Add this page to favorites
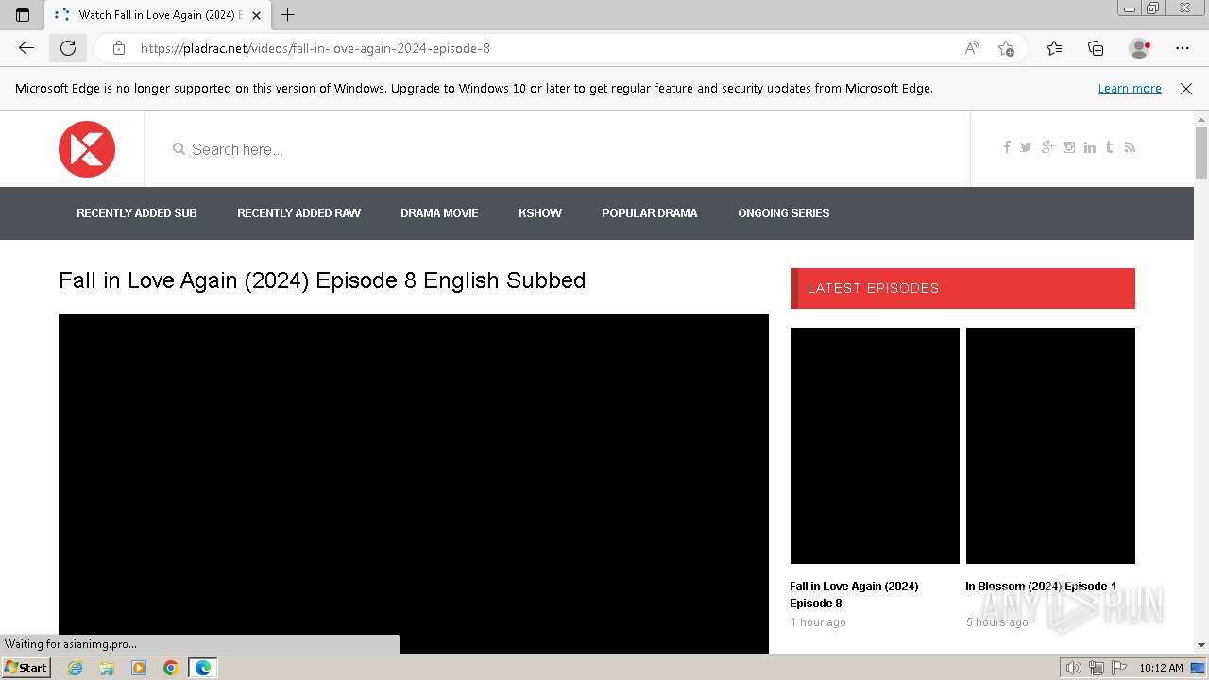1209x680 pixels. [1007, 48]
